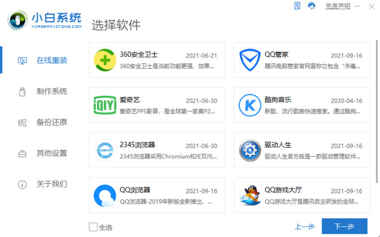Open the 免责声明 disclaimer link
The width and height of the screenshot is (380, 237).
point(338,6)
